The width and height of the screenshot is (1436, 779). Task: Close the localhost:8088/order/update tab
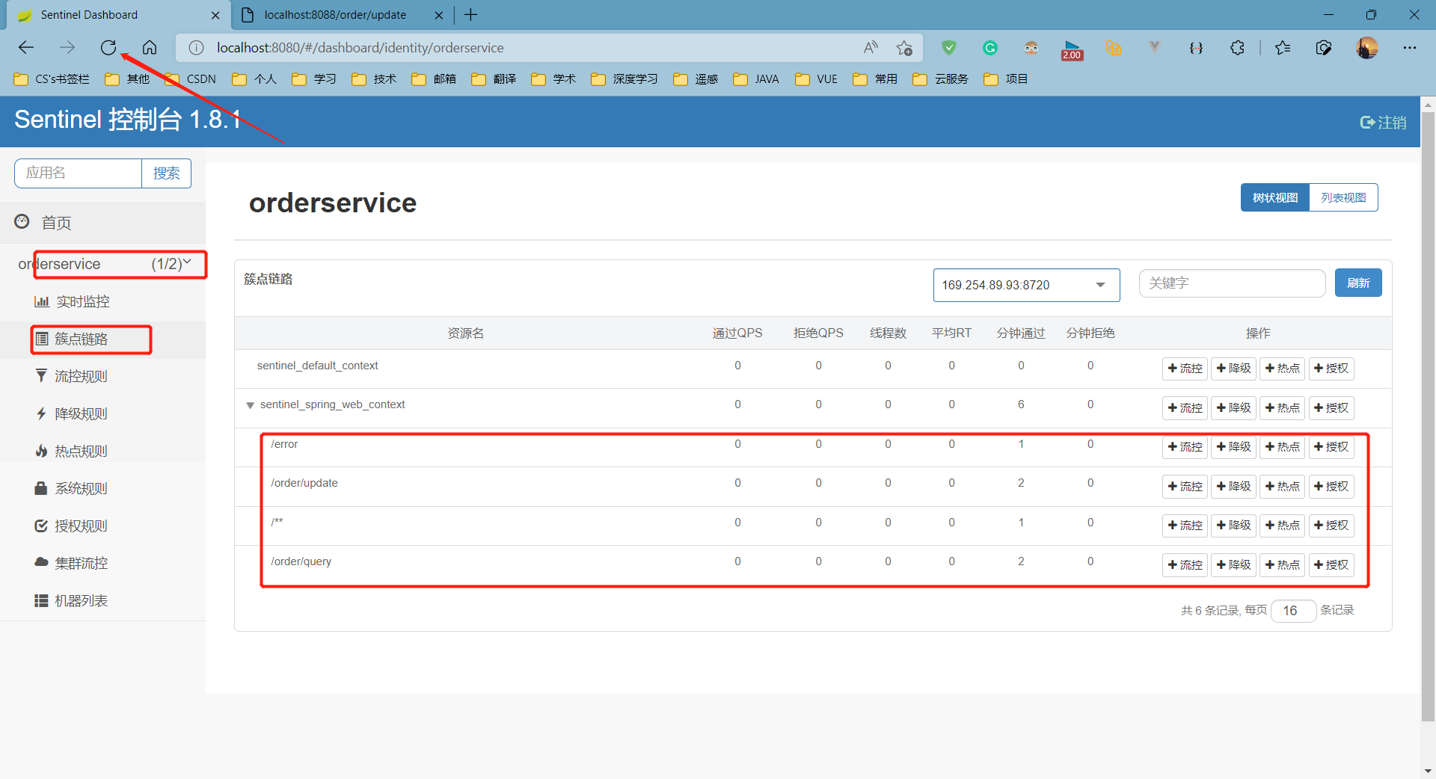click(x=439, y=15)
